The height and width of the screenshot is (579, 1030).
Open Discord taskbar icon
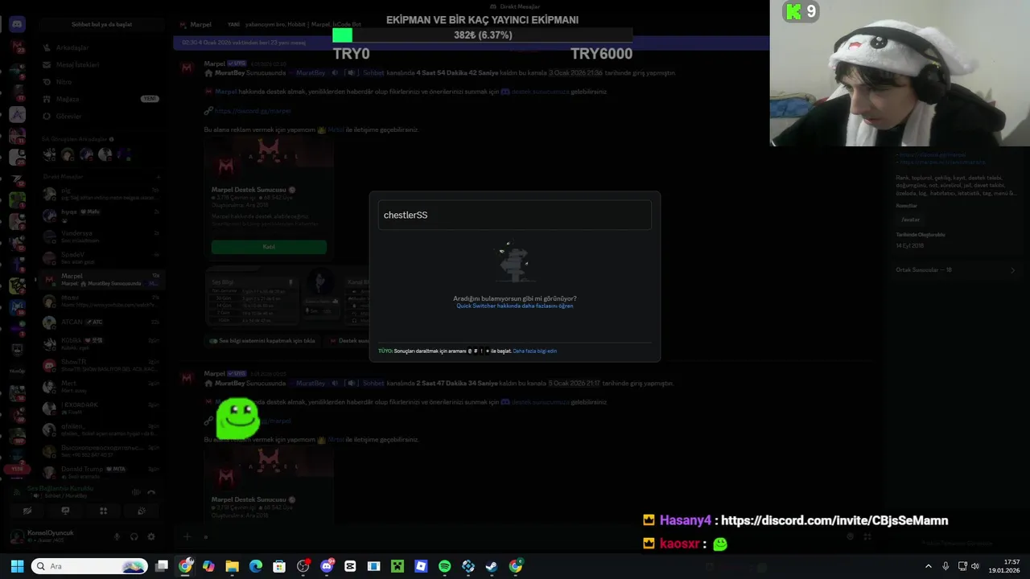[327, 566]
